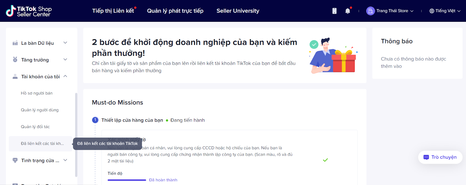This screenshot has width=466, height=185.
Task: Click the Tăng trưởng label
Action: coord(35,60)
